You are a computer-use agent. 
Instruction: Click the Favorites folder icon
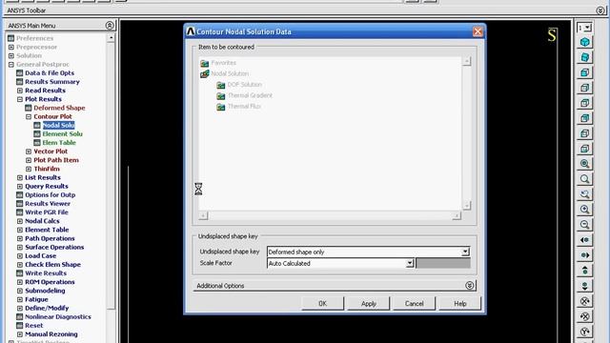click(x=205, y=63)
